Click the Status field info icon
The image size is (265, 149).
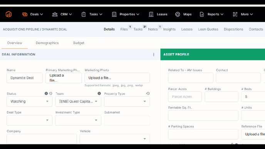(x=46, y=94)
